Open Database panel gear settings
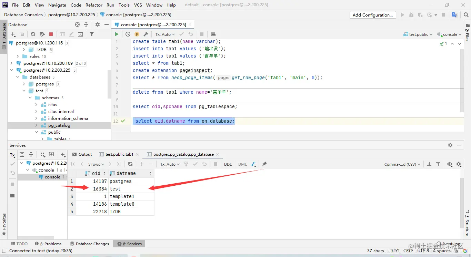The width and height of the screenshot is (471, 257). pos(98,24)
